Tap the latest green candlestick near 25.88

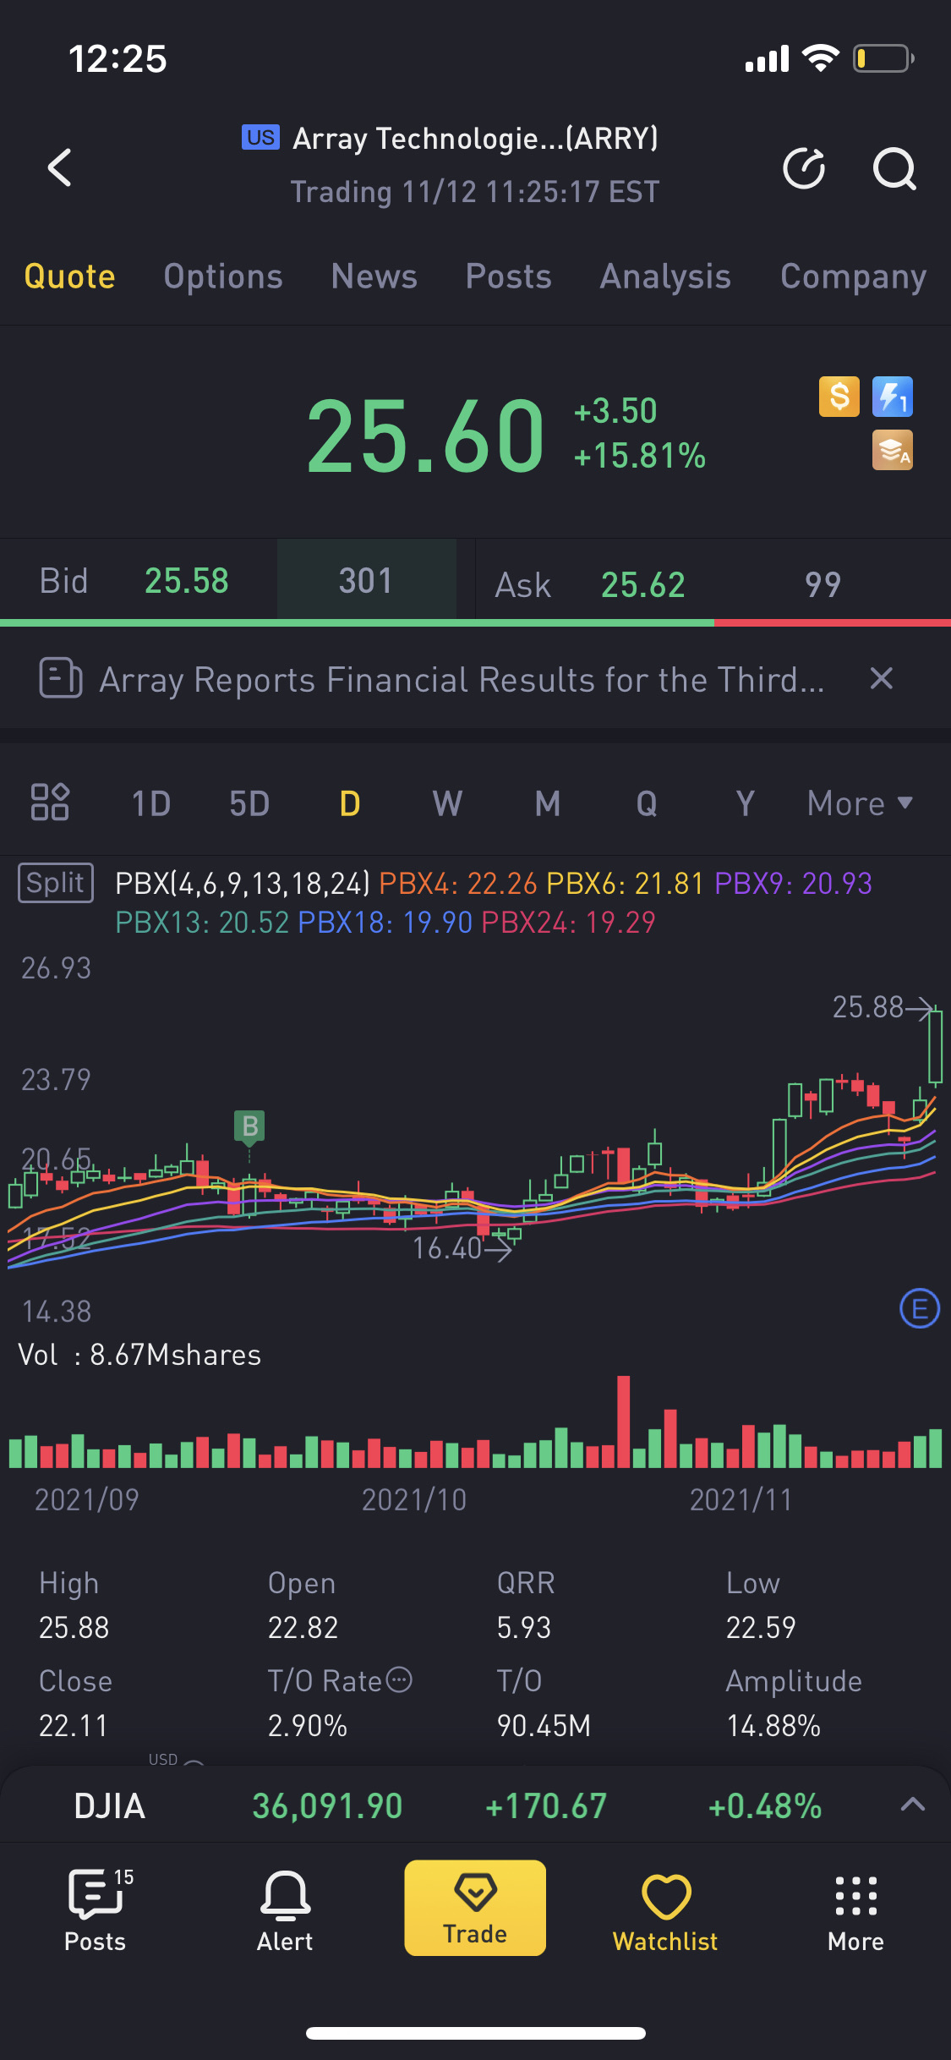point(935,1046)
